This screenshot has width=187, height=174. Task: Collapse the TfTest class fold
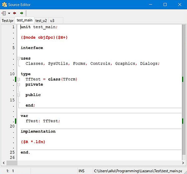tap(19, 79)
